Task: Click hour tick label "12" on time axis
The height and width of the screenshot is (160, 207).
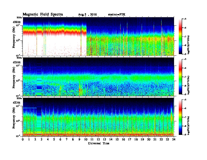Action: 98,140
